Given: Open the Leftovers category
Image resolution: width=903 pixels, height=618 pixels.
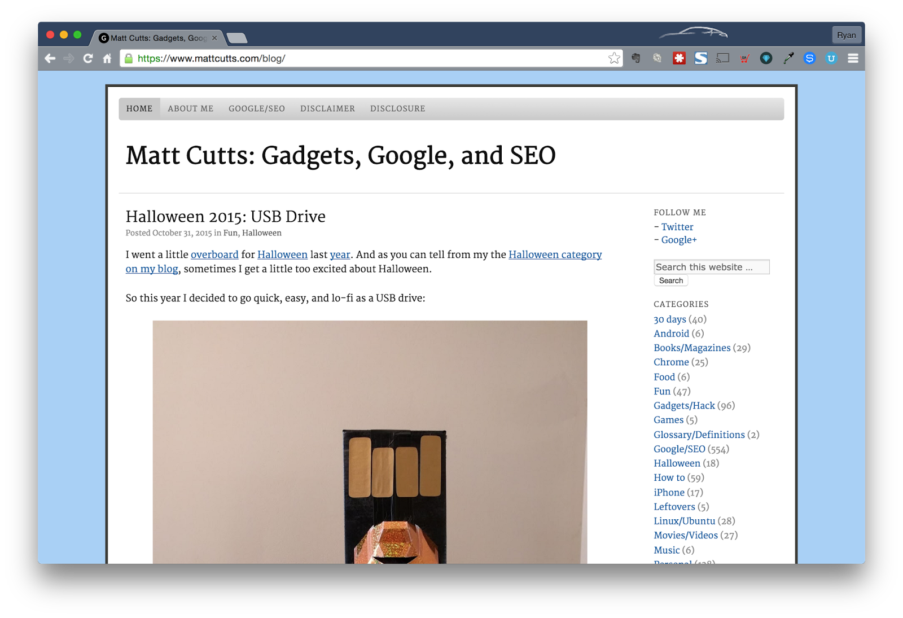Looking at the screenshot, I should tap(674, 507).
